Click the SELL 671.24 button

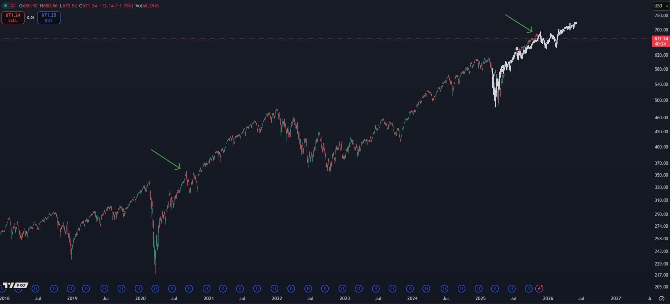click(13, 17)
